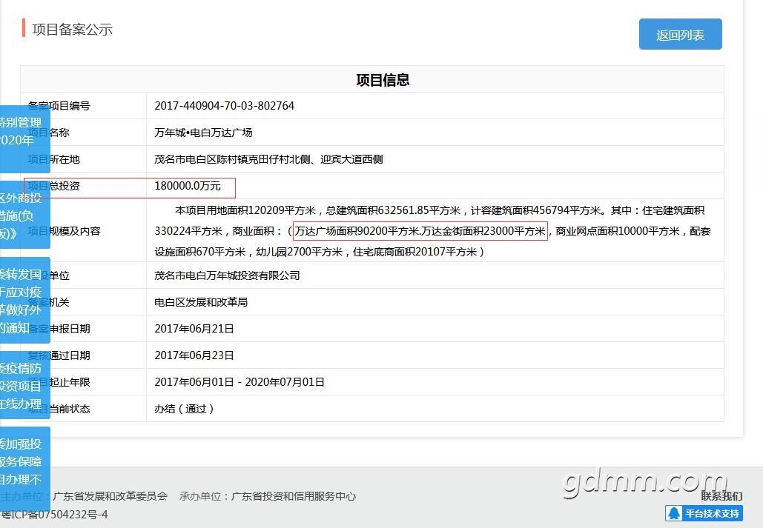Click the footer text 广东省发展和改革委员会
Image resolution: width=763 pixels, height=528 pixels.
click(110, 496)
